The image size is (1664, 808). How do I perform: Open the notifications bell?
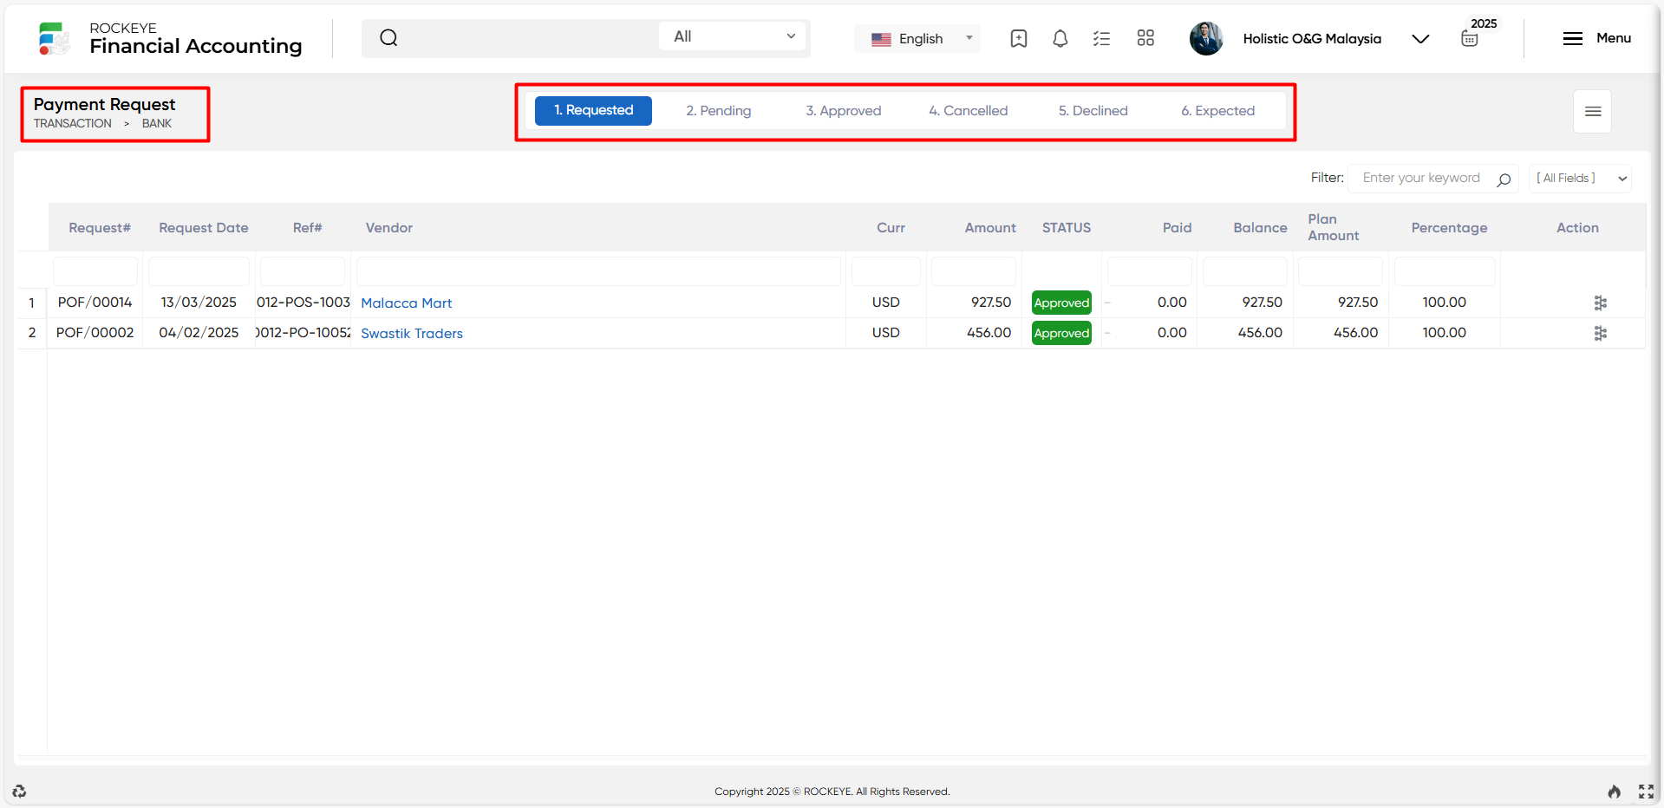[1060, 38]
